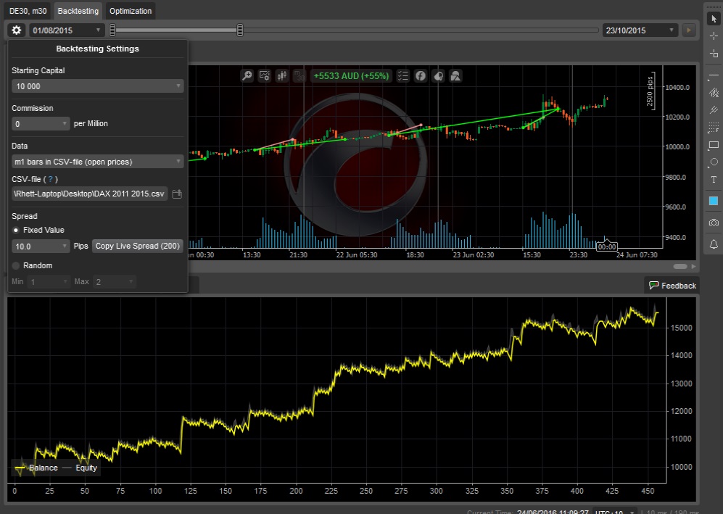Click Copy Live Spread (200) button
The image size is (723, 514).
tap(137, 246)
